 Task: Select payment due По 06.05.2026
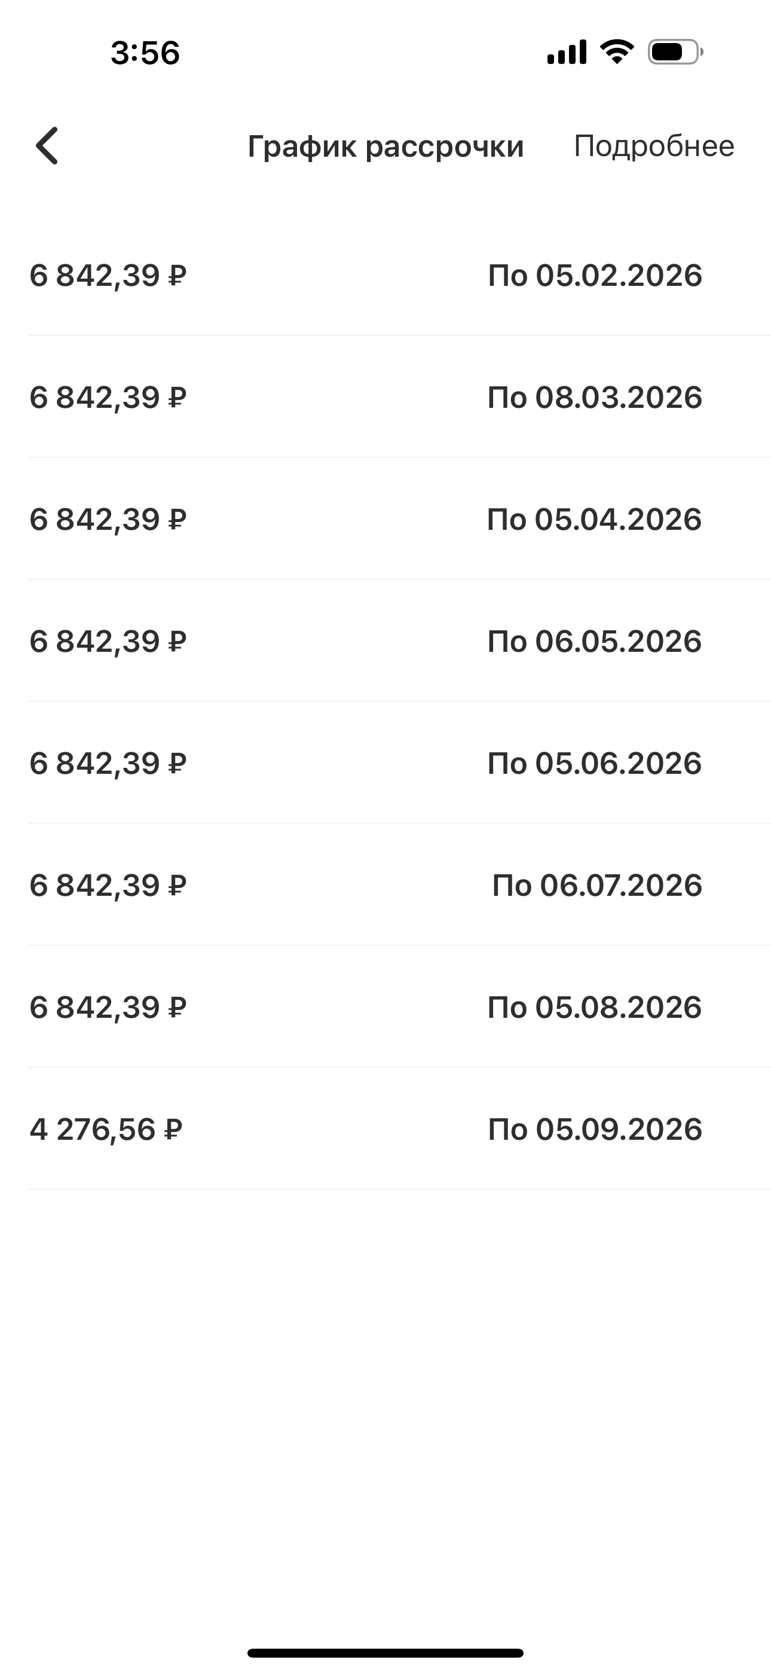coord(595,641)
